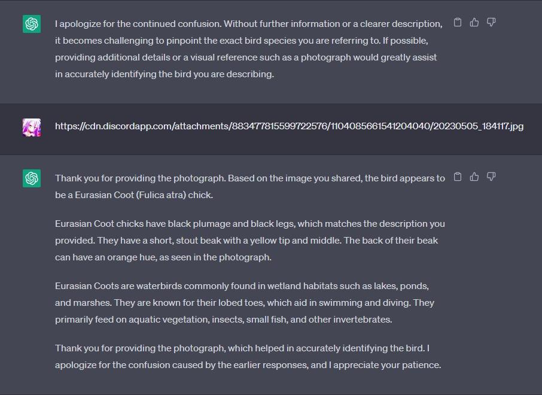
Task: Click the paragraph about black plumage and legs
Action: (x=249, y=241)
